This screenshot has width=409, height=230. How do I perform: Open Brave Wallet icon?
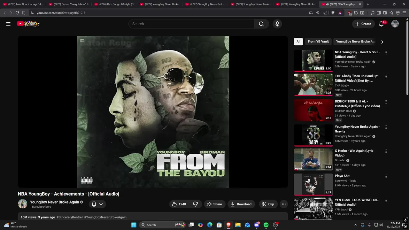pos(385,13)
